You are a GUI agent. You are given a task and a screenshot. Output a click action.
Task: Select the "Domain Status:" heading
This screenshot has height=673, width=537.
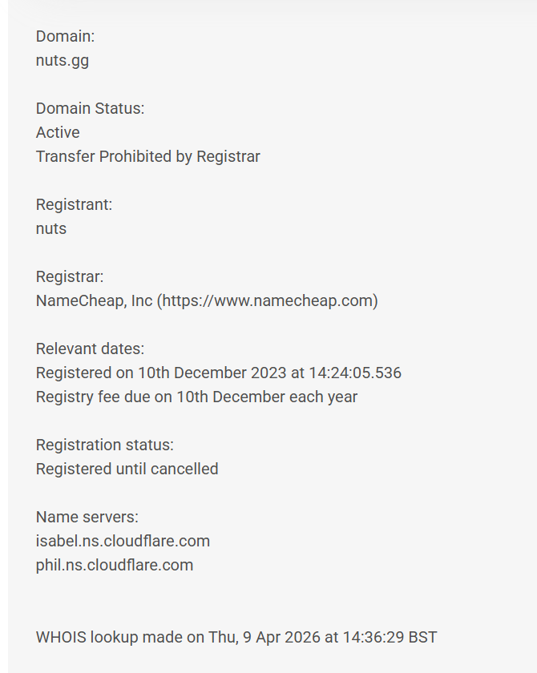pos(90,108)
